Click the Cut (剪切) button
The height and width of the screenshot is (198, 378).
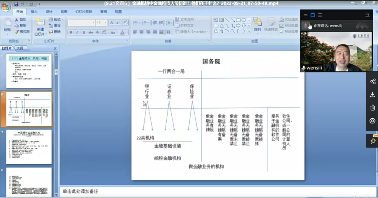(x=20, y=20)
